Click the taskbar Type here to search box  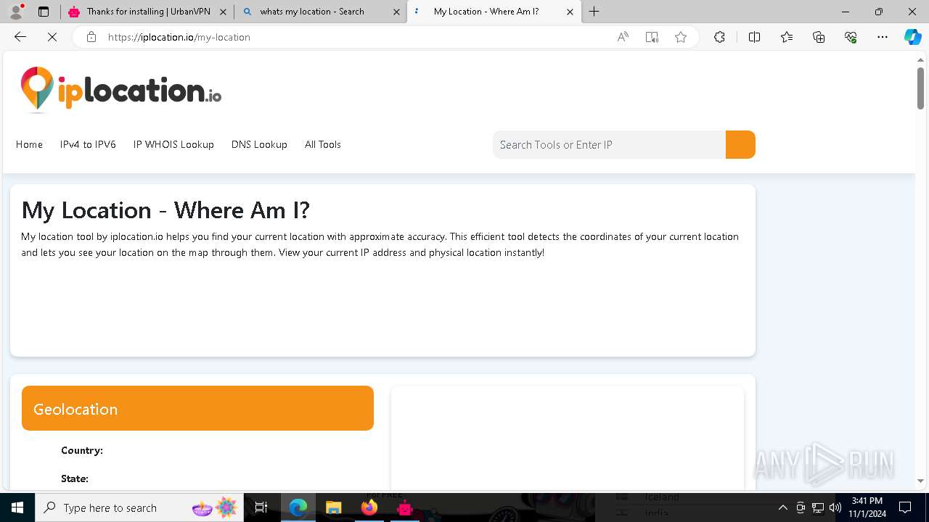click(x=139, y=507)
